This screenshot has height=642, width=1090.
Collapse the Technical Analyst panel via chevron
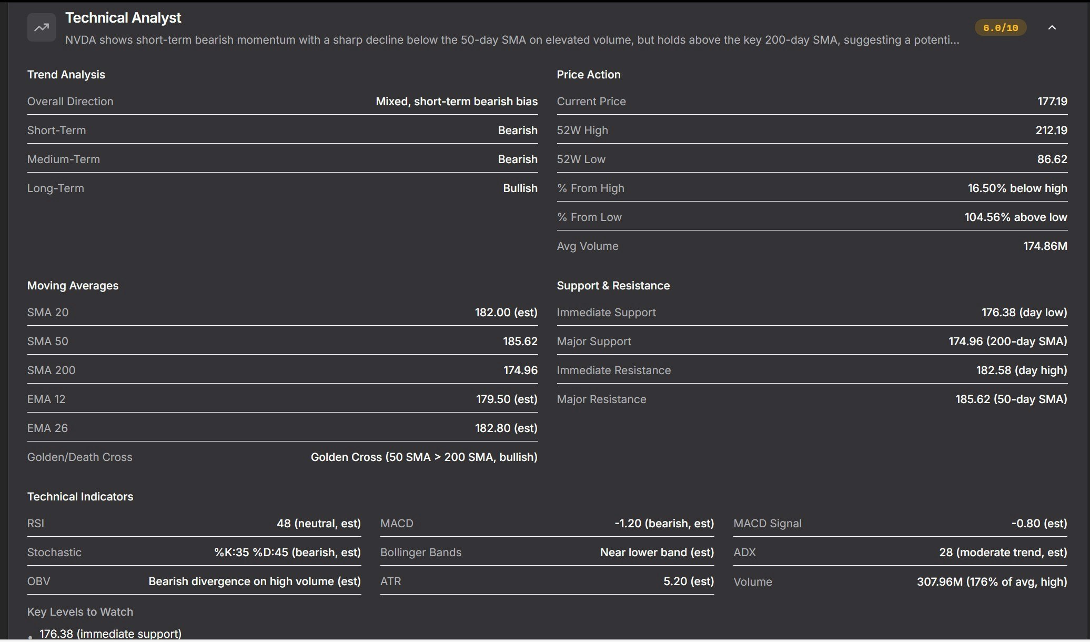click(1051, 27)
